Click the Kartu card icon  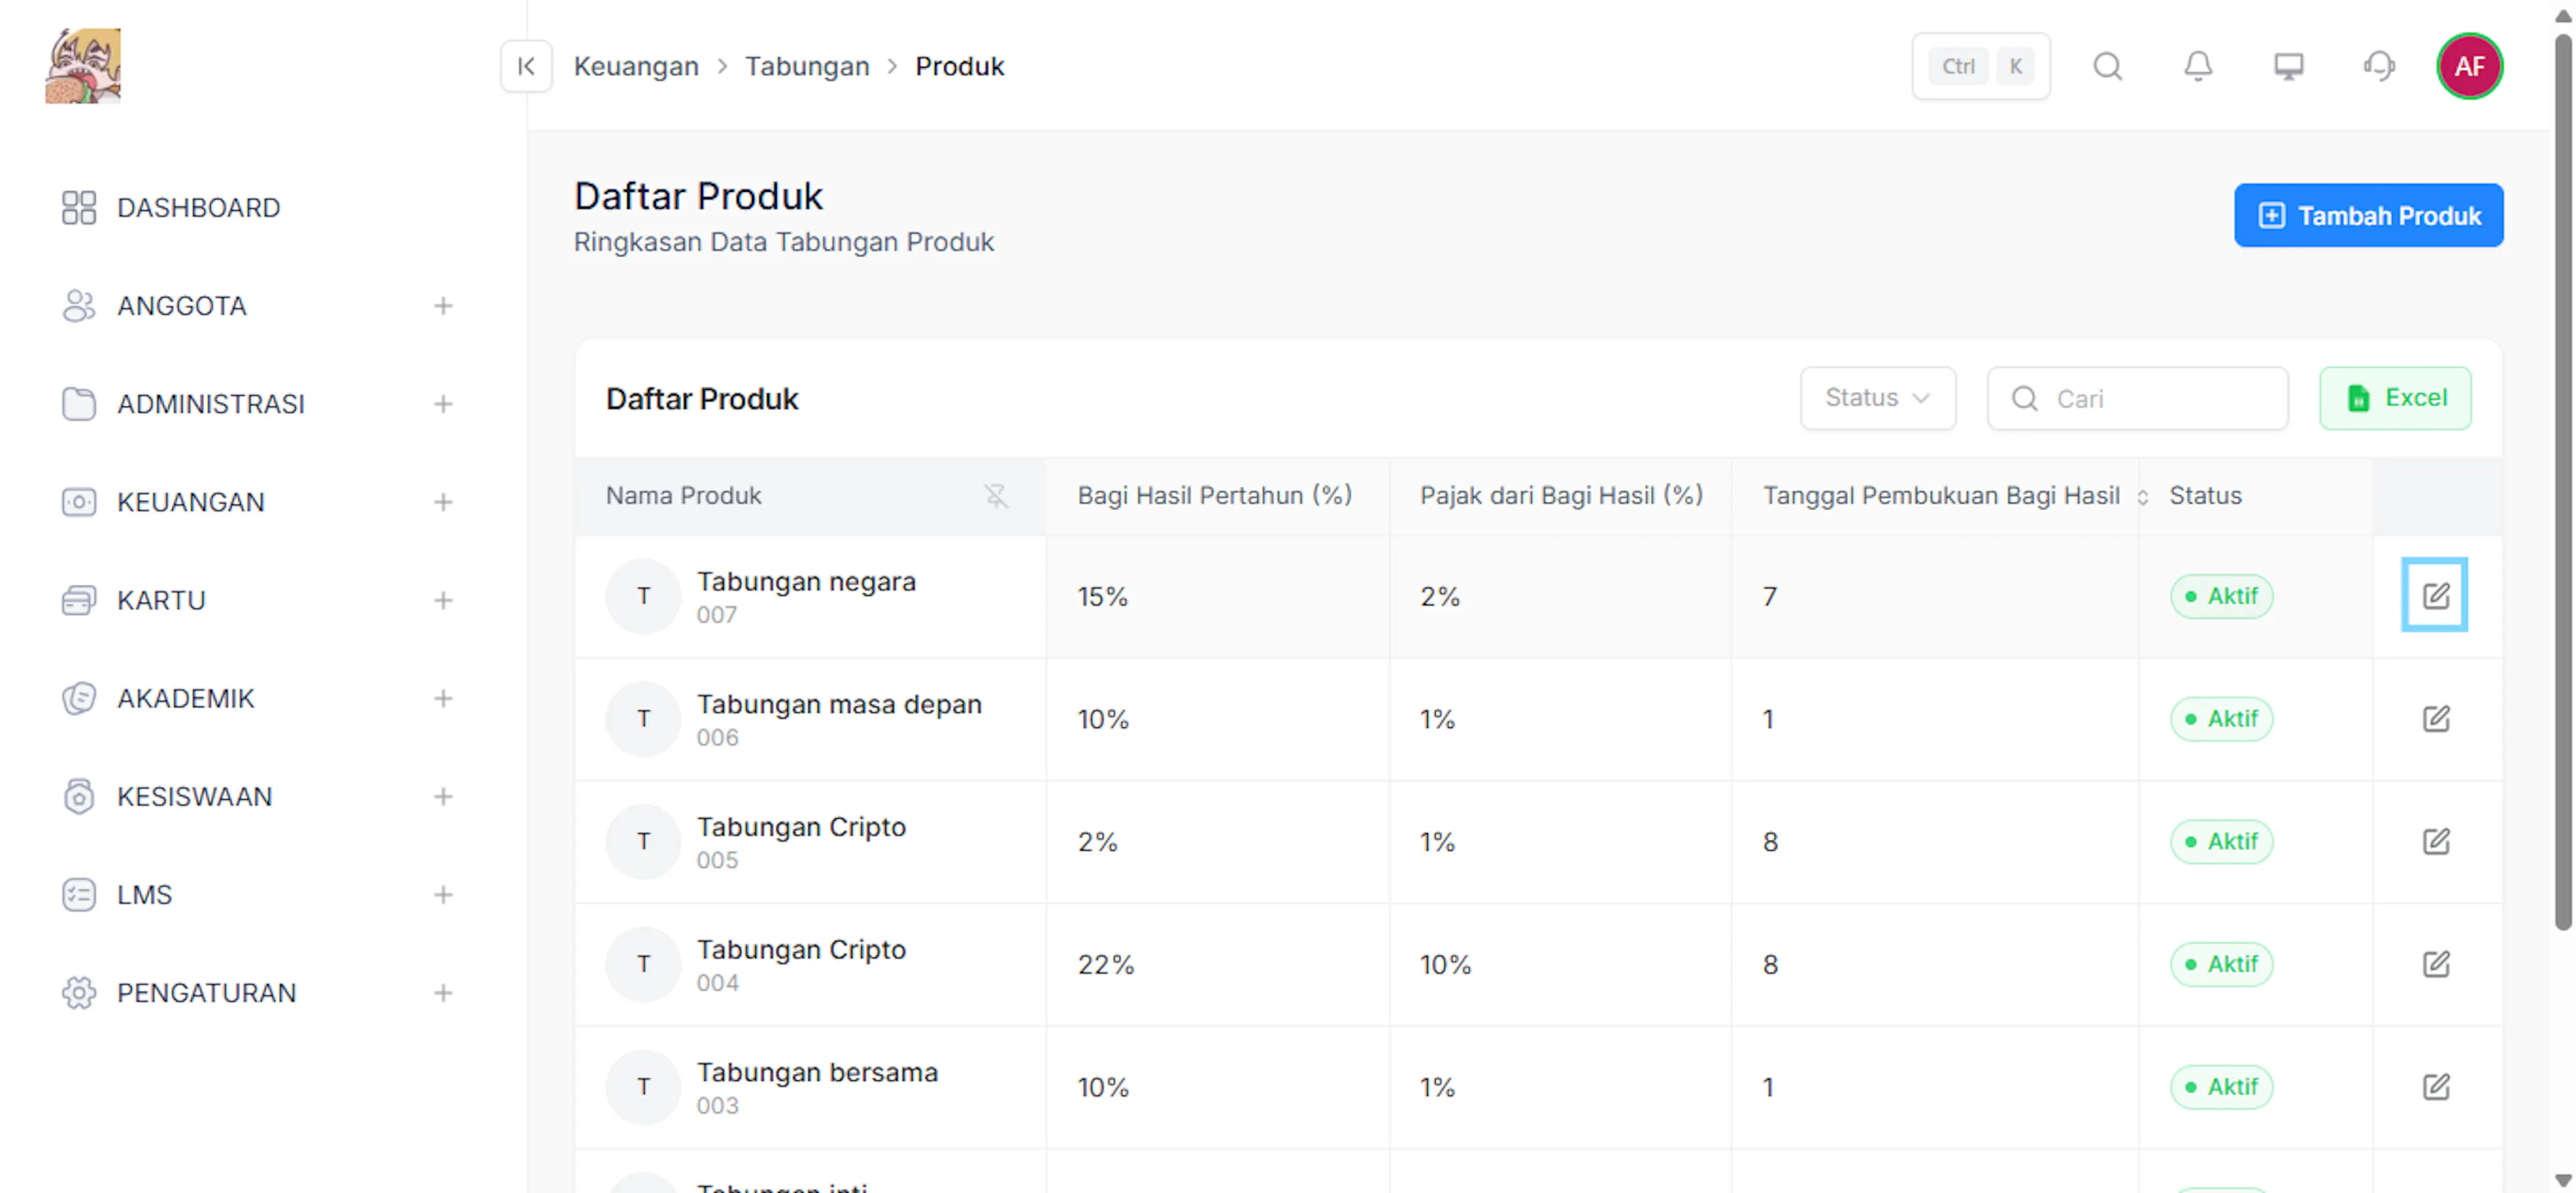pyautogui.click(x=79, y=600)
